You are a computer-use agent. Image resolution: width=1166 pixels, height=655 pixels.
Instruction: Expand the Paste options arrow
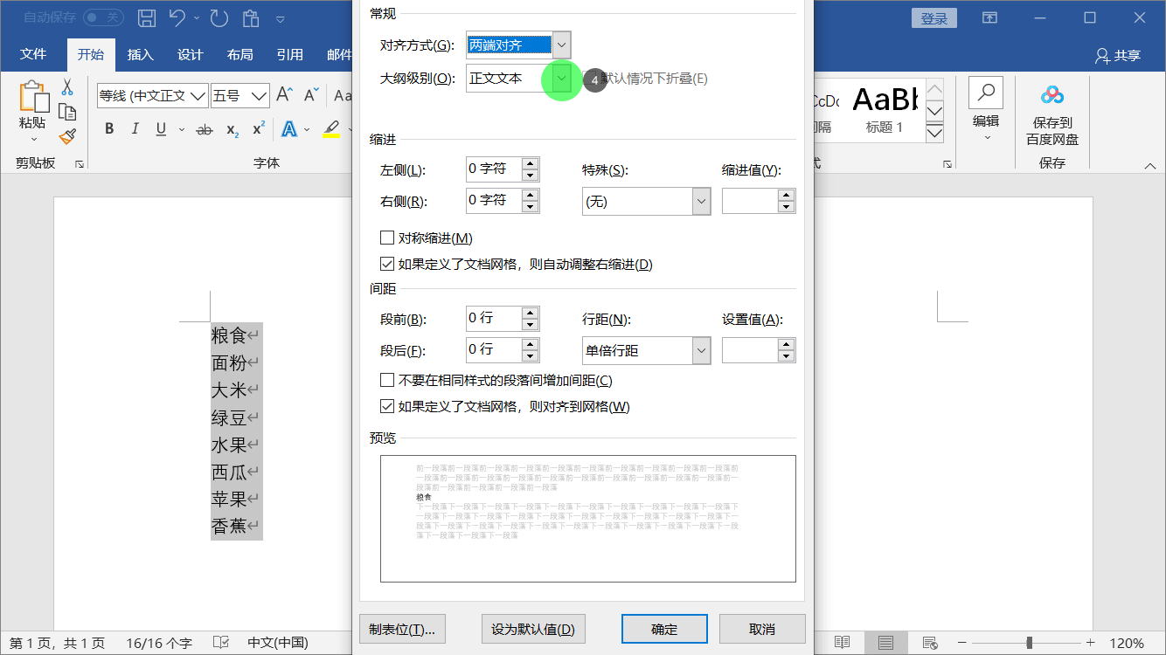33,139
